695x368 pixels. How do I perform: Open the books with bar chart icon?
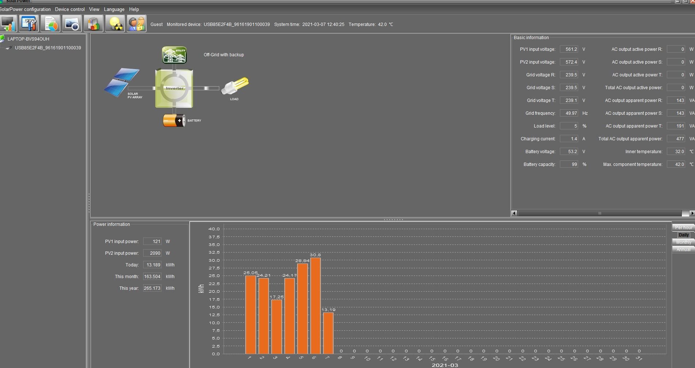[93, 24]
